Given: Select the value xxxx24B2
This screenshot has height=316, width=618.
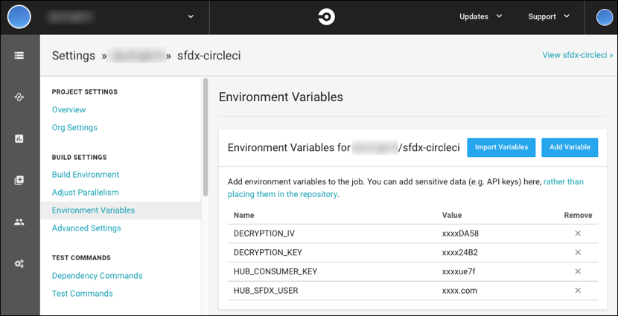Looking at the screenshot, I should click(460, 252).
